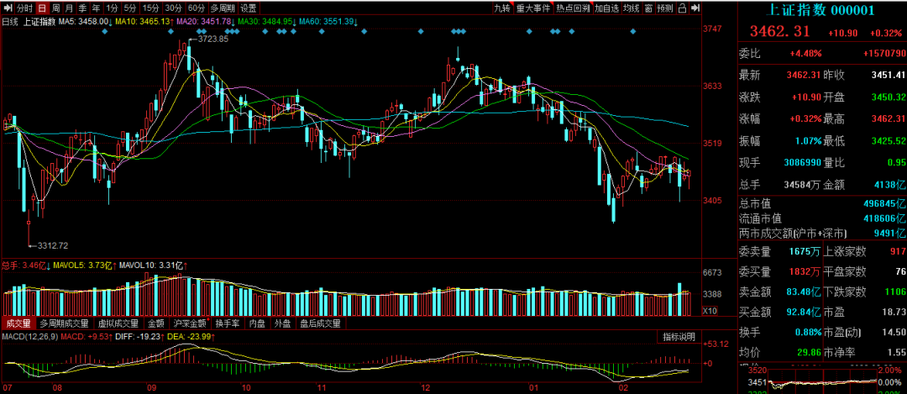Viewport: 907px width, 394px height.
Task: Toggle the 均线 moving average lines
Action: click(632, 8)
